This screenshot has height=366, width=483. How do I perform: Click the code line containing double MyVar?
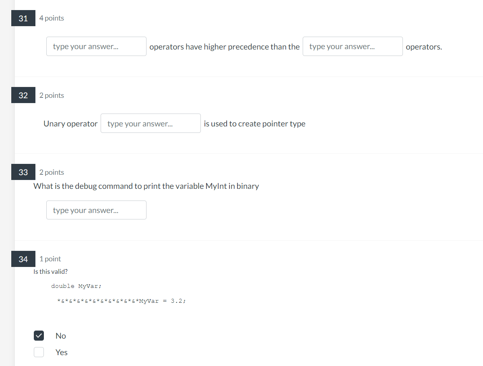[76, 286]
